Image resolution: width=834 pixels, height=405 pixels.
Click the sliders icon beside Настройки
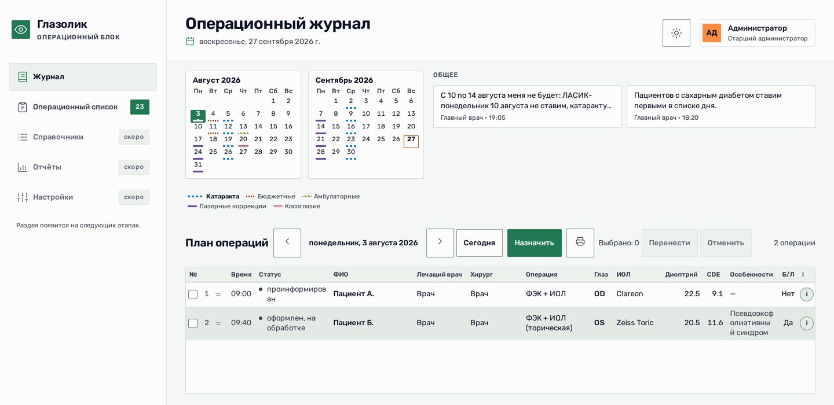click(23, 197)
